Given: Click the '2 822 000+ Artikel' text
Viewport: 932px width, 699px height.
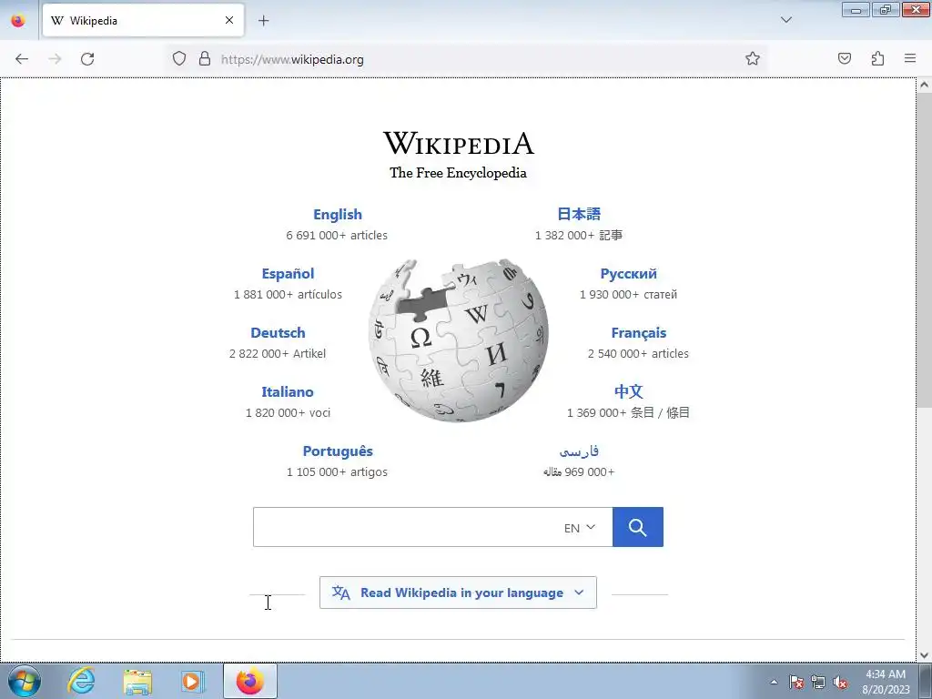Looking at the screenshot, I should [x=278, y=354].
